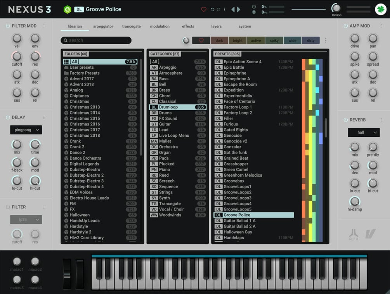Go to previous preset arrow
Image resolution: width=390 pixels, height=294 pixels.
233,9
